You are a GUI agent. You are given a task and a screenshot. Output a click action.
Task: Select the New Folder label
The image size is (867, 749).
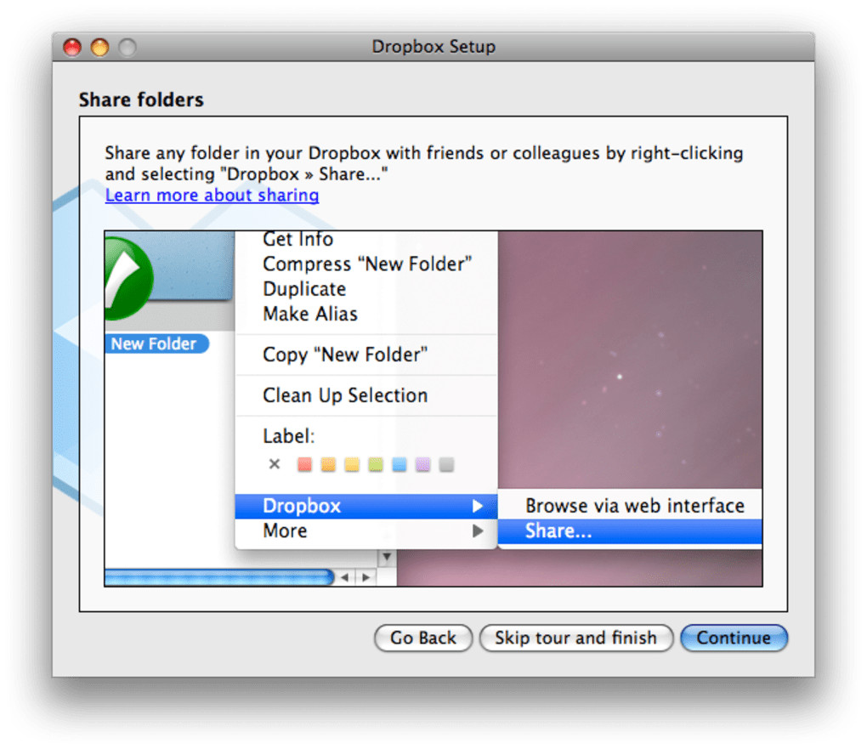pos(156,344)
